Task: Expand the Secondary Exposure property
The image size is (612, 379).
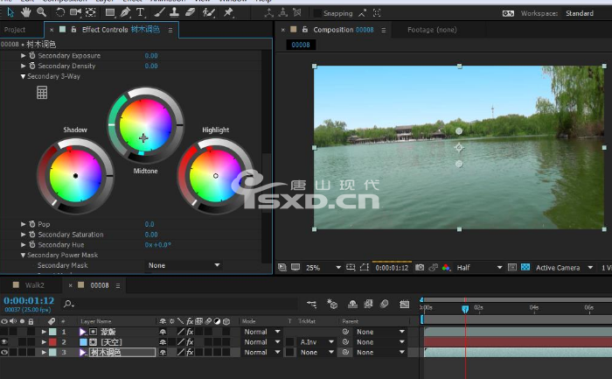Action: 23,56
